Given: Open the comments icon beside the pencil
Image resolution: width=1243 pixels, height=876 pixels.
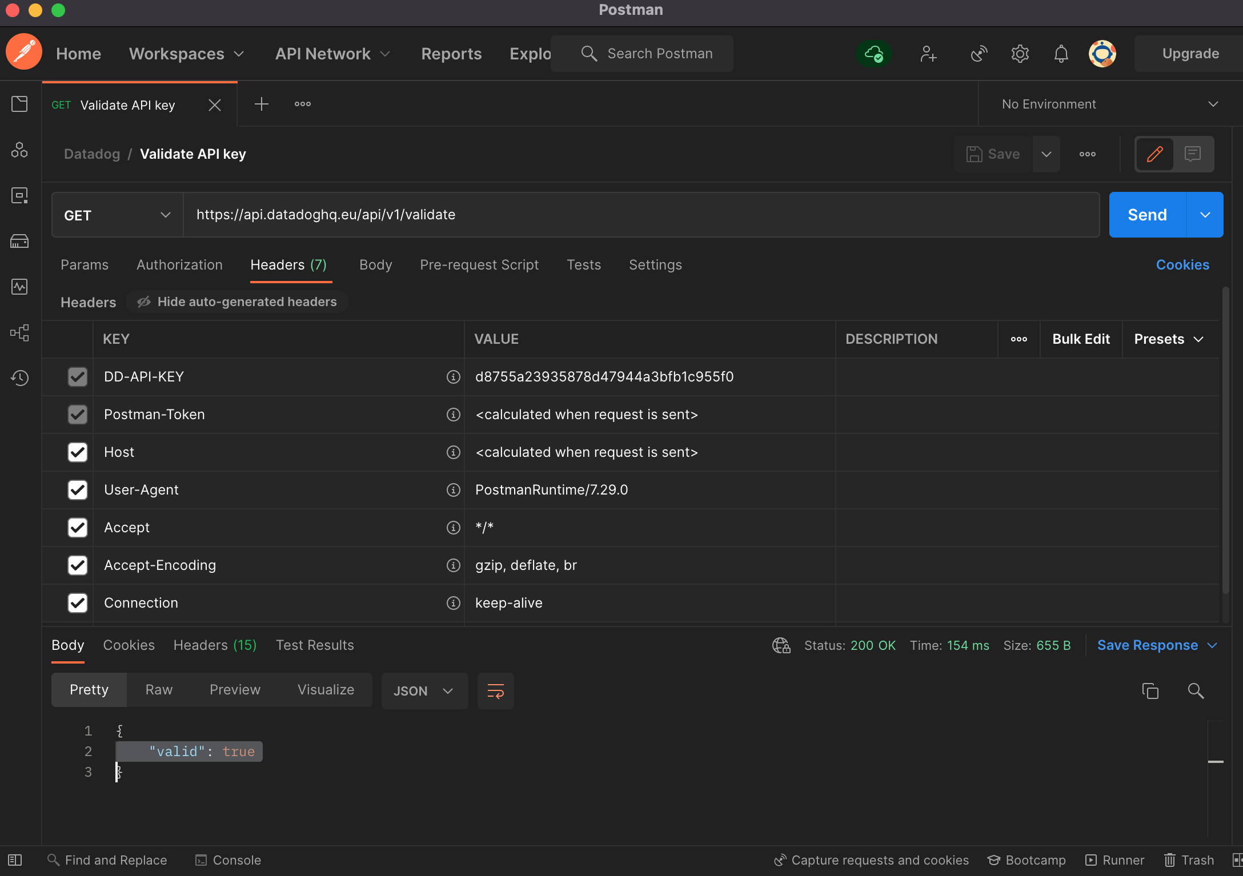Looking at the screenshot, I should [1193, 154].
